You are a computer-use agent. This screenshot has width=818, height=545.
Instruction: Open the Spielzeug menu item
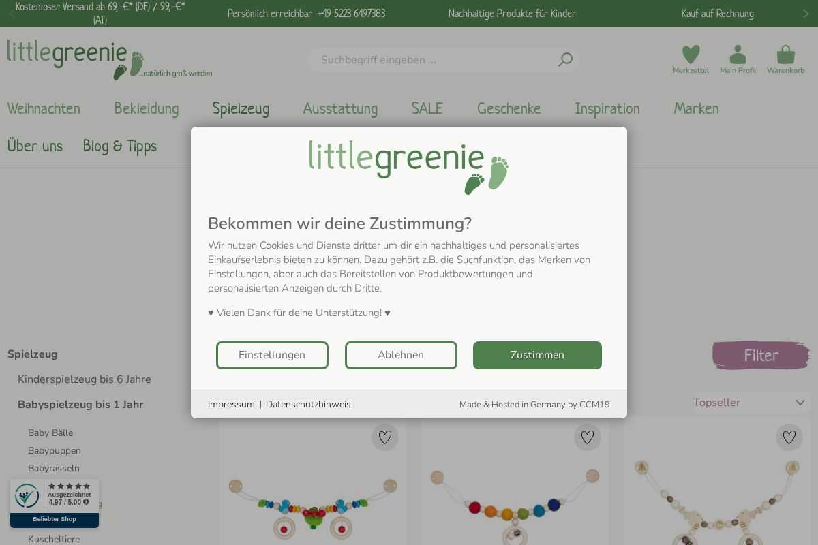(241, 108)
